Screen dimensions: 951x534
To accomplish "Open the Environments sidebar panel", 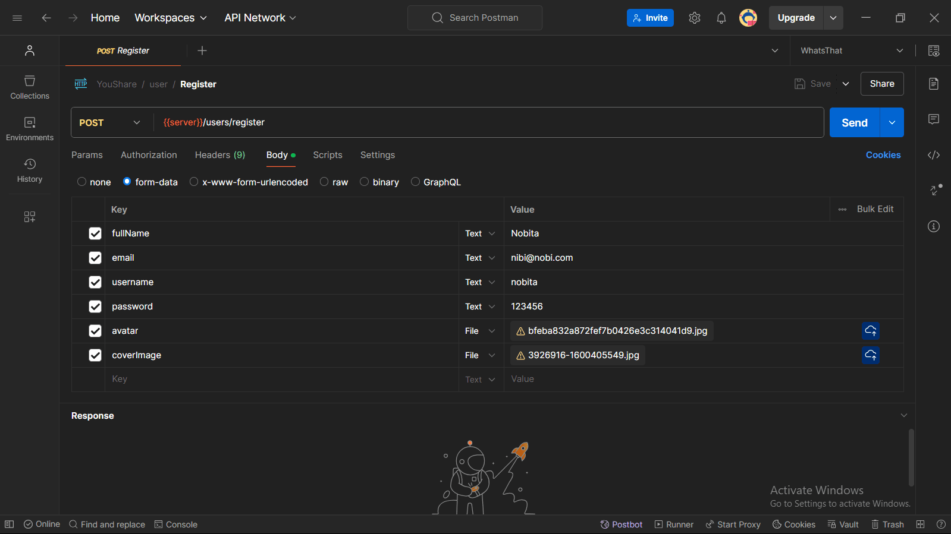I will [30, 129].
